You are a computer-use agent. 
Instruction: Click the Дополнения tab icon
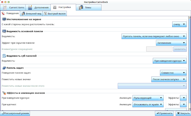[x=30, y=7]
